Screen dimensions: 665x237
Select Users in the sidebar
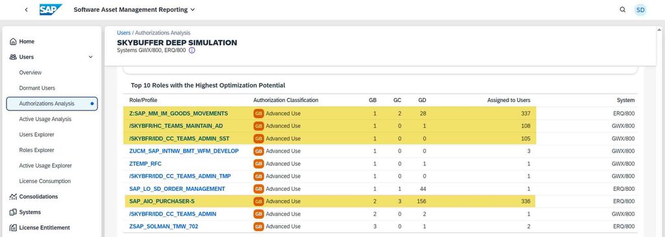click(26, 56)
